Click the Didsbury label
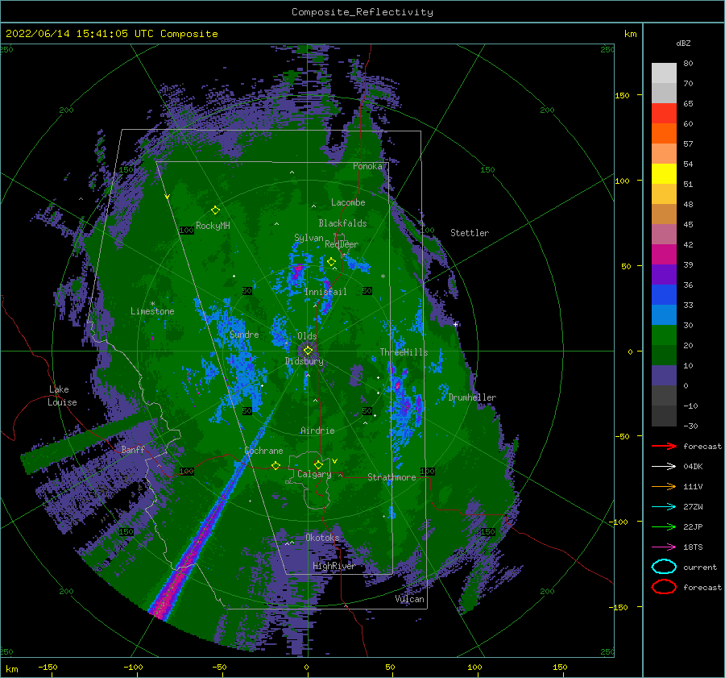Viewport: 725px width, 678px height. (x=304, y=361)
